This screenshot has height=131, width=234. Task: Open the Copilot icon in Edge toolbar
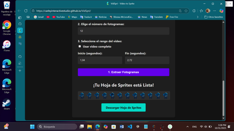(221, 11)
